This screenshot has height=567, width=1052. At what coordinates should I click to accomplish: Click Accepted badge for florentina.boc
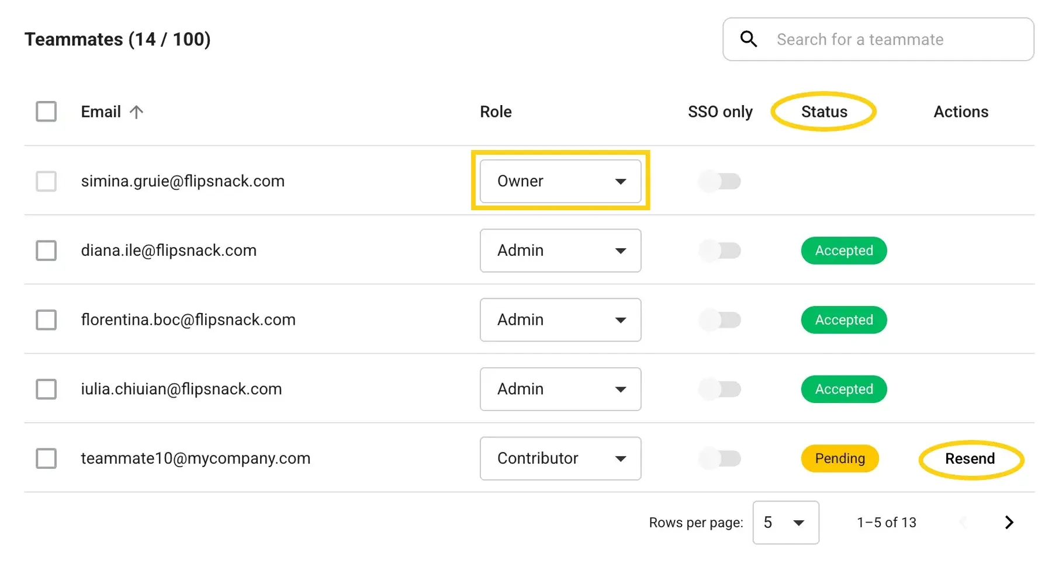pos(844,320)
